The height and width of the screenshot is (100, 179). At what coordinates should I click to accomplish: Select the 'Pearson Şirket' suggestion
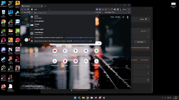[63, 25]
